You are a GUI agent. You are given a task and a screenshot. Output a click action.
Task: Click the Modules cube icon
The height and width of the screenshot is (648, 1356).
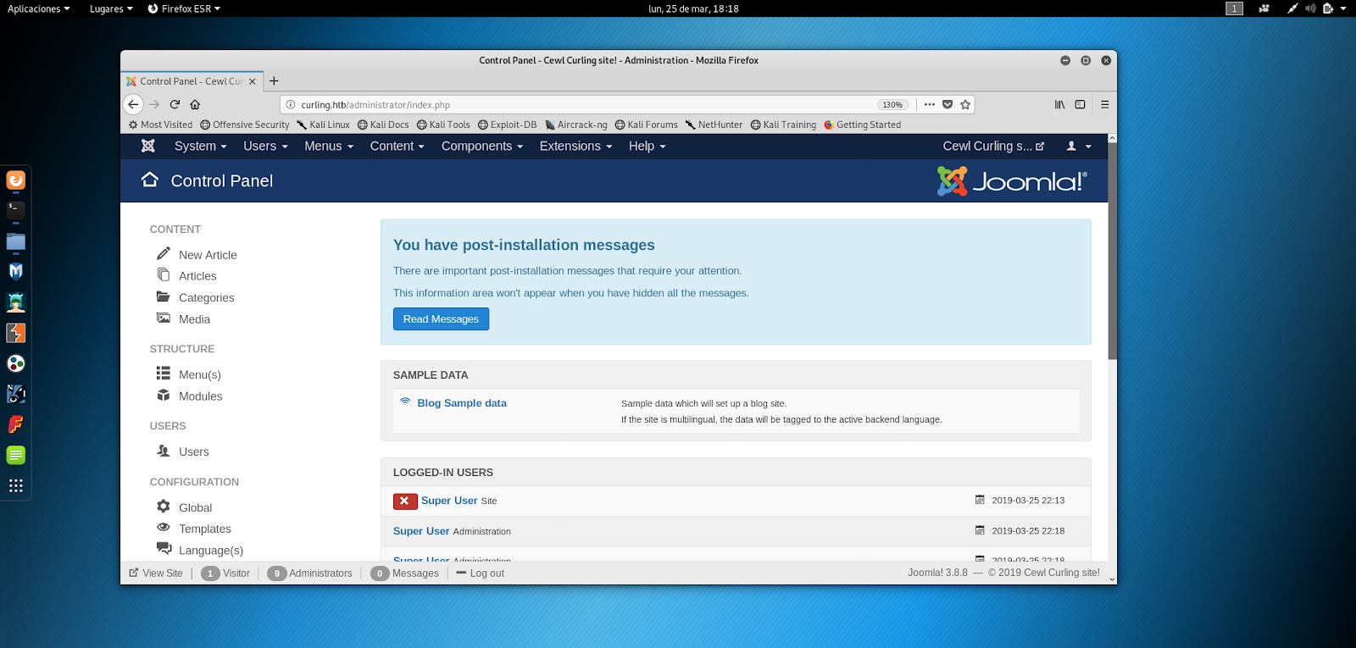(164, 395)
